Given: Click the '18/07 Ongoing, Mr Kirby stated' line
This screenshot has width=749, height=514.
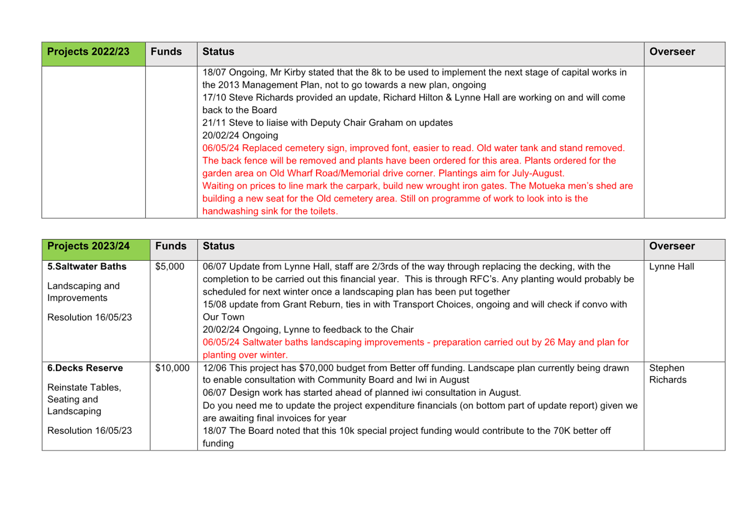Looking at the screenshot, I should tap(415, 72).
